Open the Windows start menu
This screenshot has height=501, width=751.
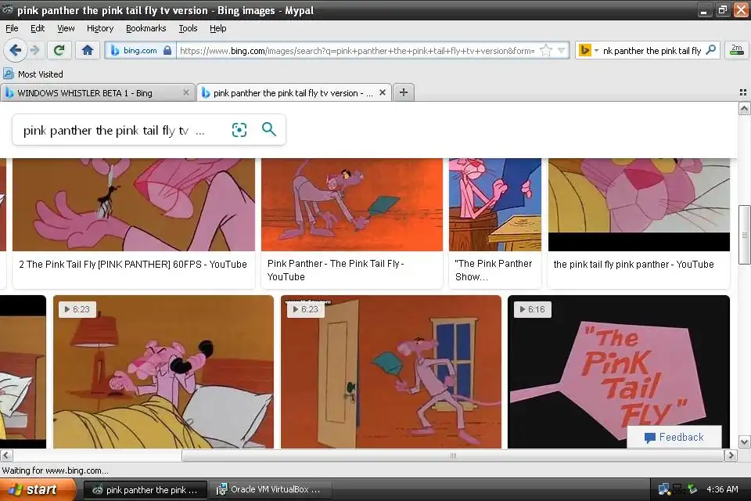click(38, 489)
